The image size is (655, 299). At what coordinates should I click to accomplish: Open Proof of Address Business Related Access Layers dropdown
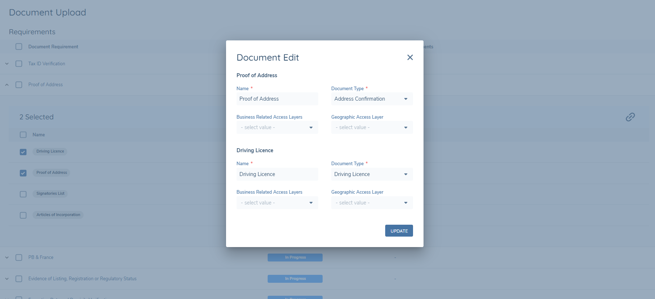click(x=277, y=127)
